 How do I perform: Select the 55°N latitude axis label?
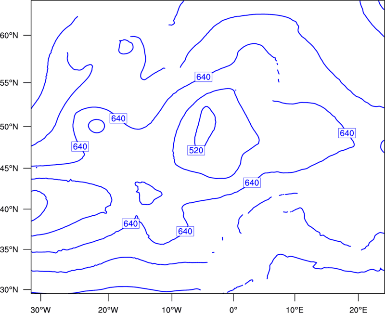(x=9, y=83)
